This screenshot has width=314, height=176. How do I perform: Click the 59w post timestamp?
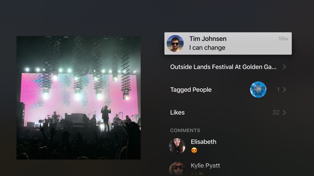click(x=283, y=39)
